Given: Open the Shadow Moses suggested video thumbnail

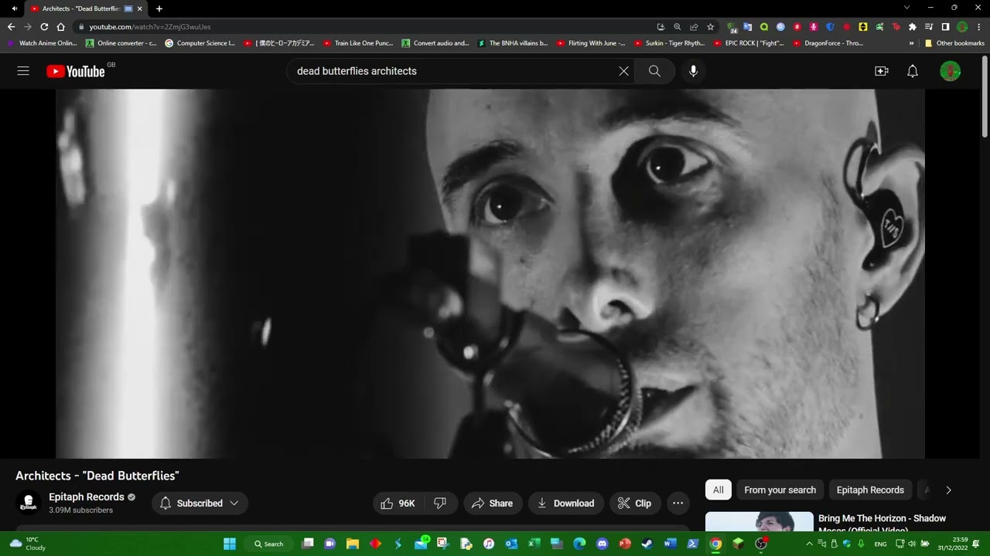Looking at the screenshot, I should click(760, 521).
